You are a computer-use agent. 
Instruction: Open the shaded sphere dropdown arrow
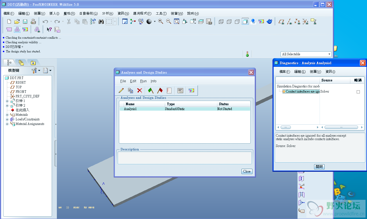pyautogui.click(x=154, y=21)
